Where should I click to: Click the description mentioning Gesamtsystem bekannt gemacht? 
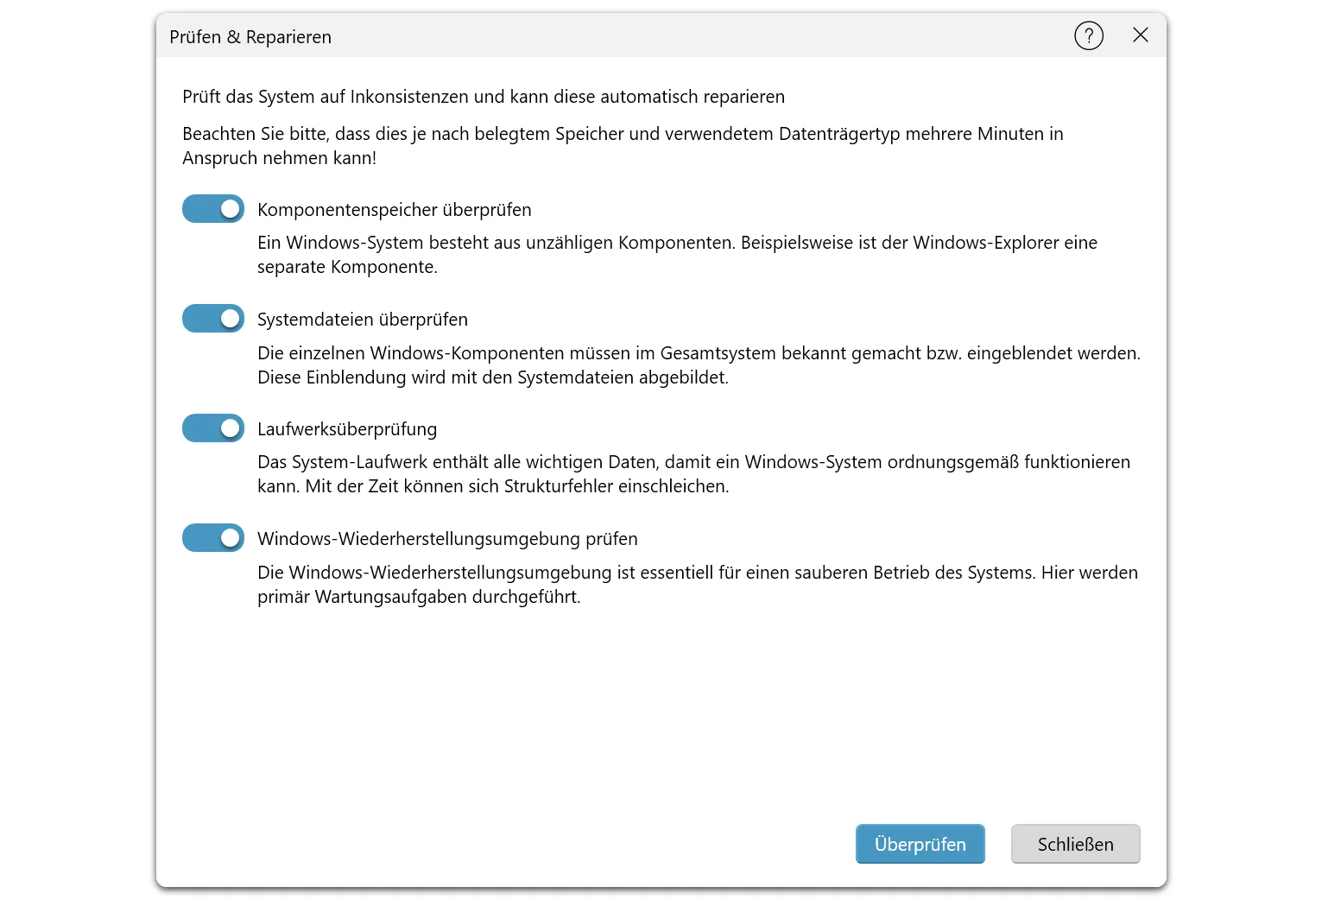698,364
